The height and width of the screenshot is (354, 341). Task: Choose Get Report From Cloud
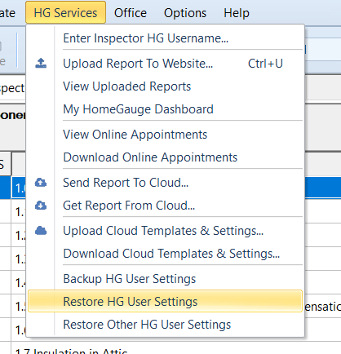(166, 206)
